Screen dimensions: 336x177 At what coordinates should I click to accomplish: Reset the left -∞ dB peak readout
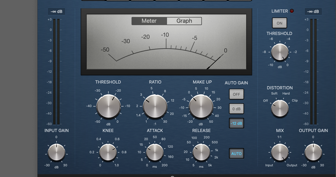click(x=56, y=11)
